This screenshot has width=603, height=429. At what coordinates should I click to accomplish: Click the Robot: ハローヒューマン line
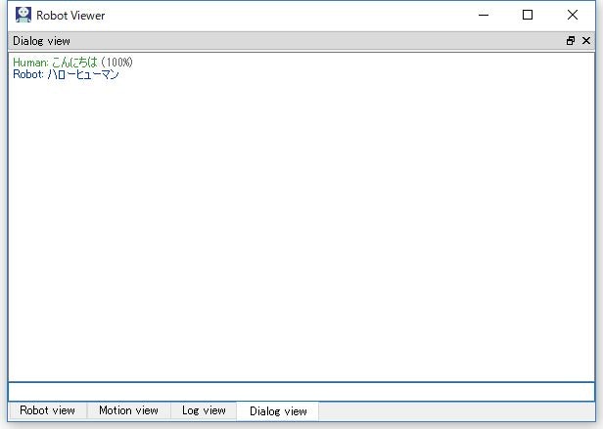pos(66,74)
